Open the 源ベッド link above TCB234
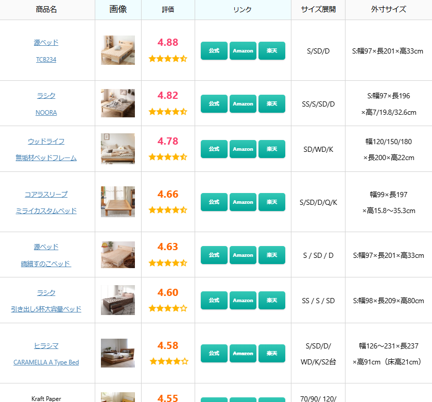432x402 pixels. click(46, 43)
